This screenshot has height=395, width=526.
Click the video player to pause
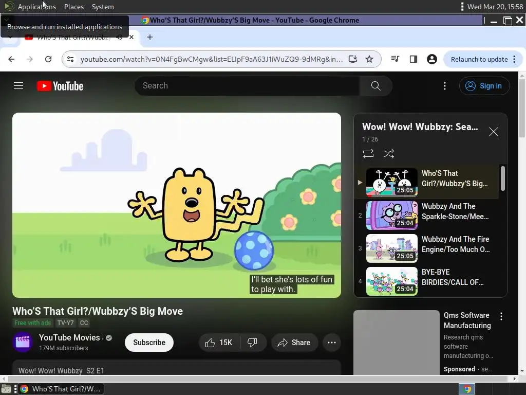coord(177,205)
